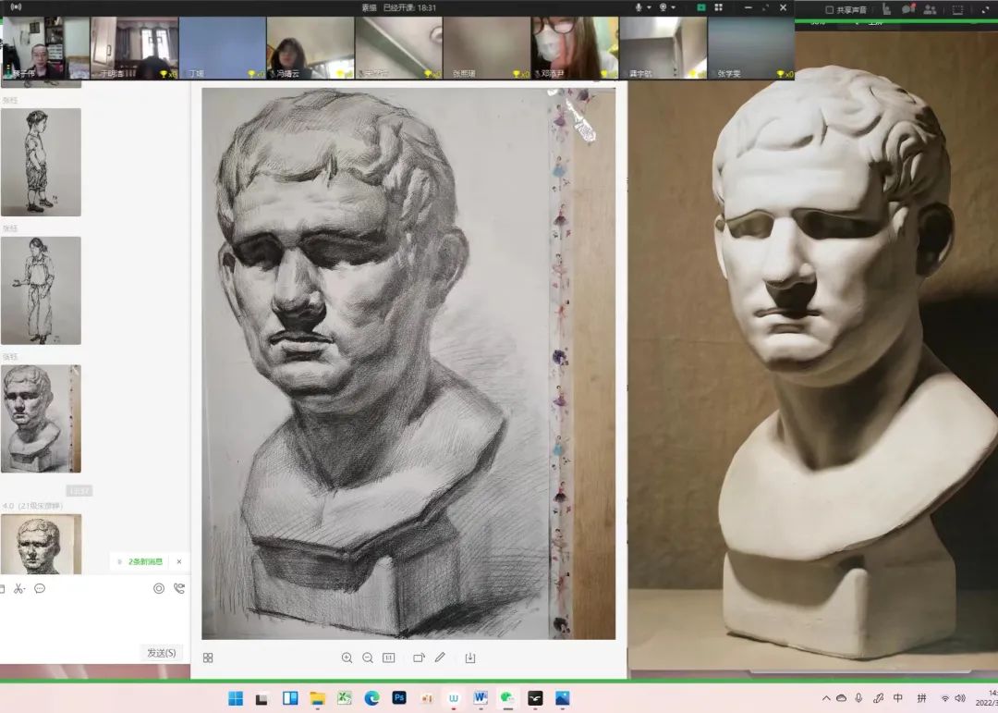Open the screenshot scissors tool in chat

[19, 589]
